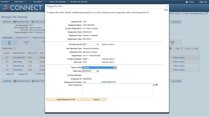
Task: Click the Return arrow icon at top
Action: (x=4, y=22)
